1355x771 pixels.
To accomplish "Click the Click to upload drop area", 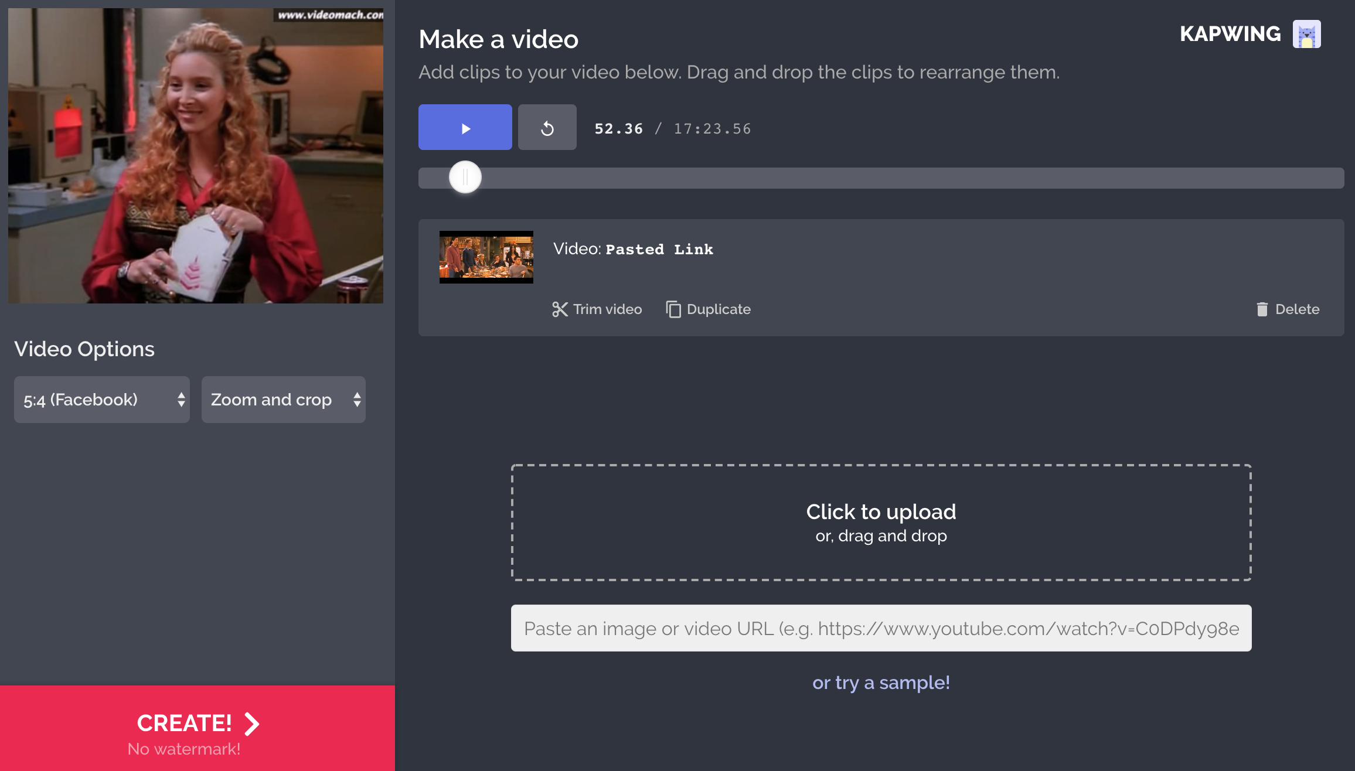I will [x=881, y=523].
